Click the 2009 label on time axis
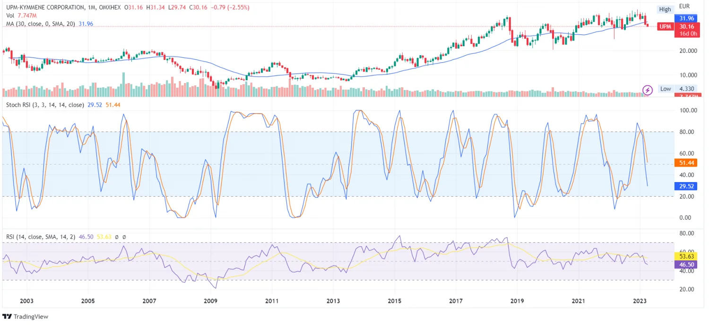Image resolution: width=709 pixels, height=325 pixels. point(210,301)
